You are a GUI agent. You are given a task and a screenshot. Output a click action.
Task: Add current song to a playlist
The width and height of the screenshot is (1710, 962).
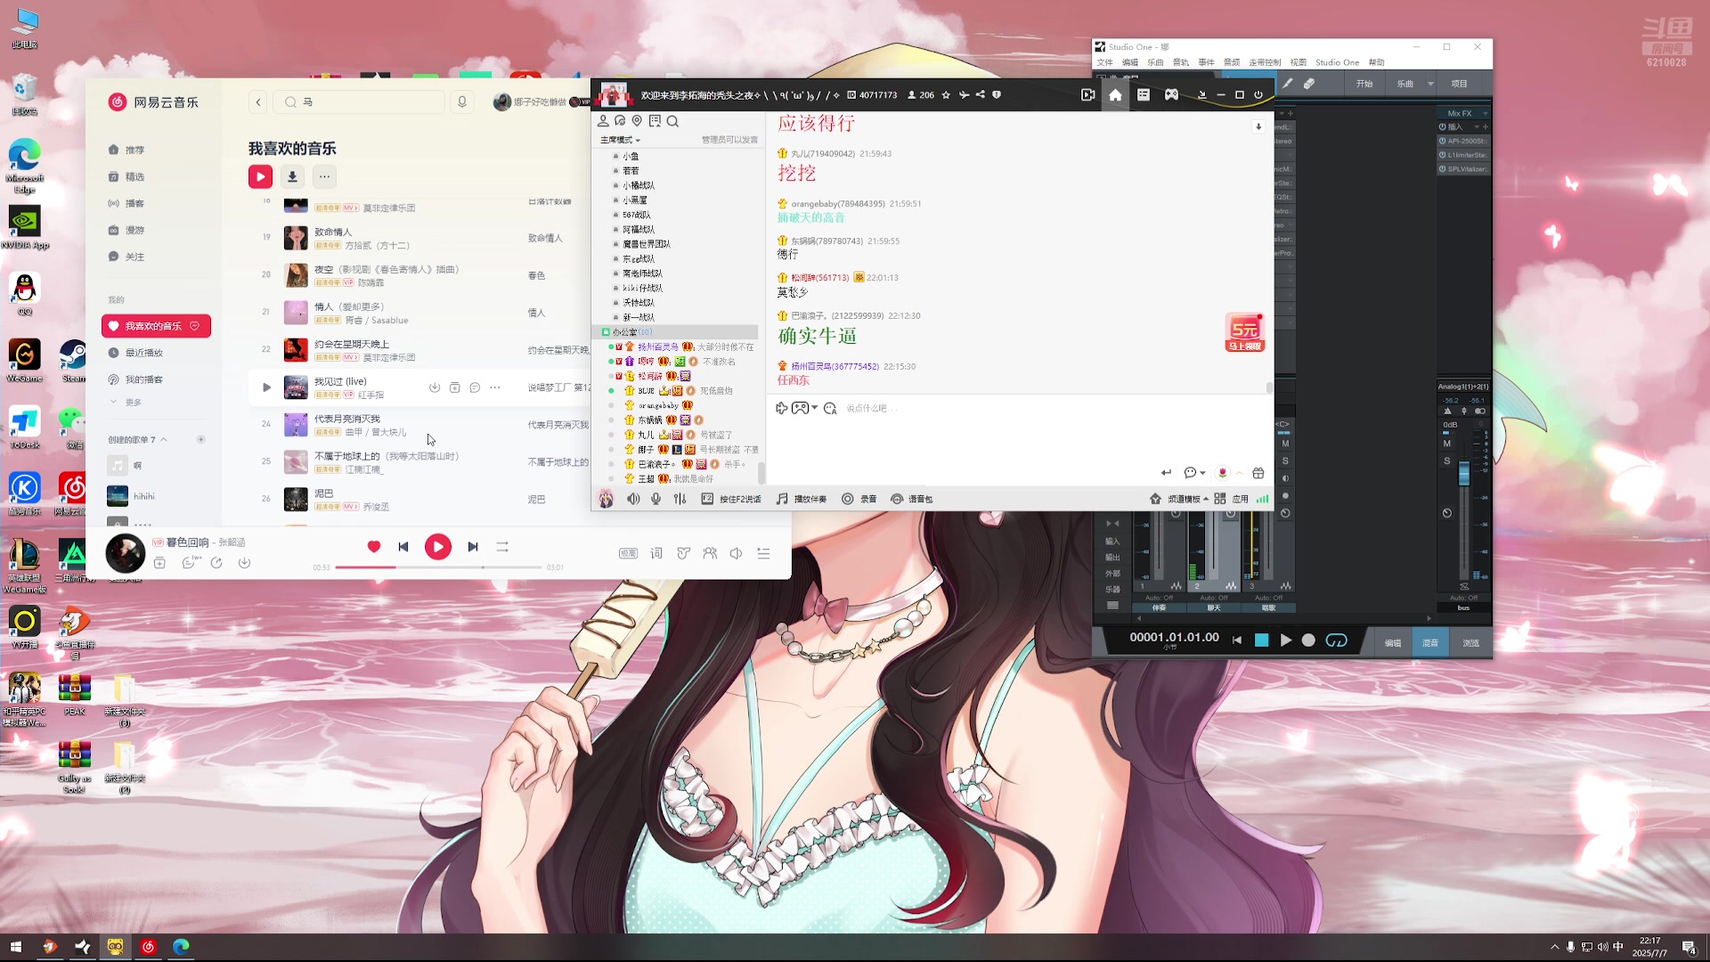coord(159,563)
